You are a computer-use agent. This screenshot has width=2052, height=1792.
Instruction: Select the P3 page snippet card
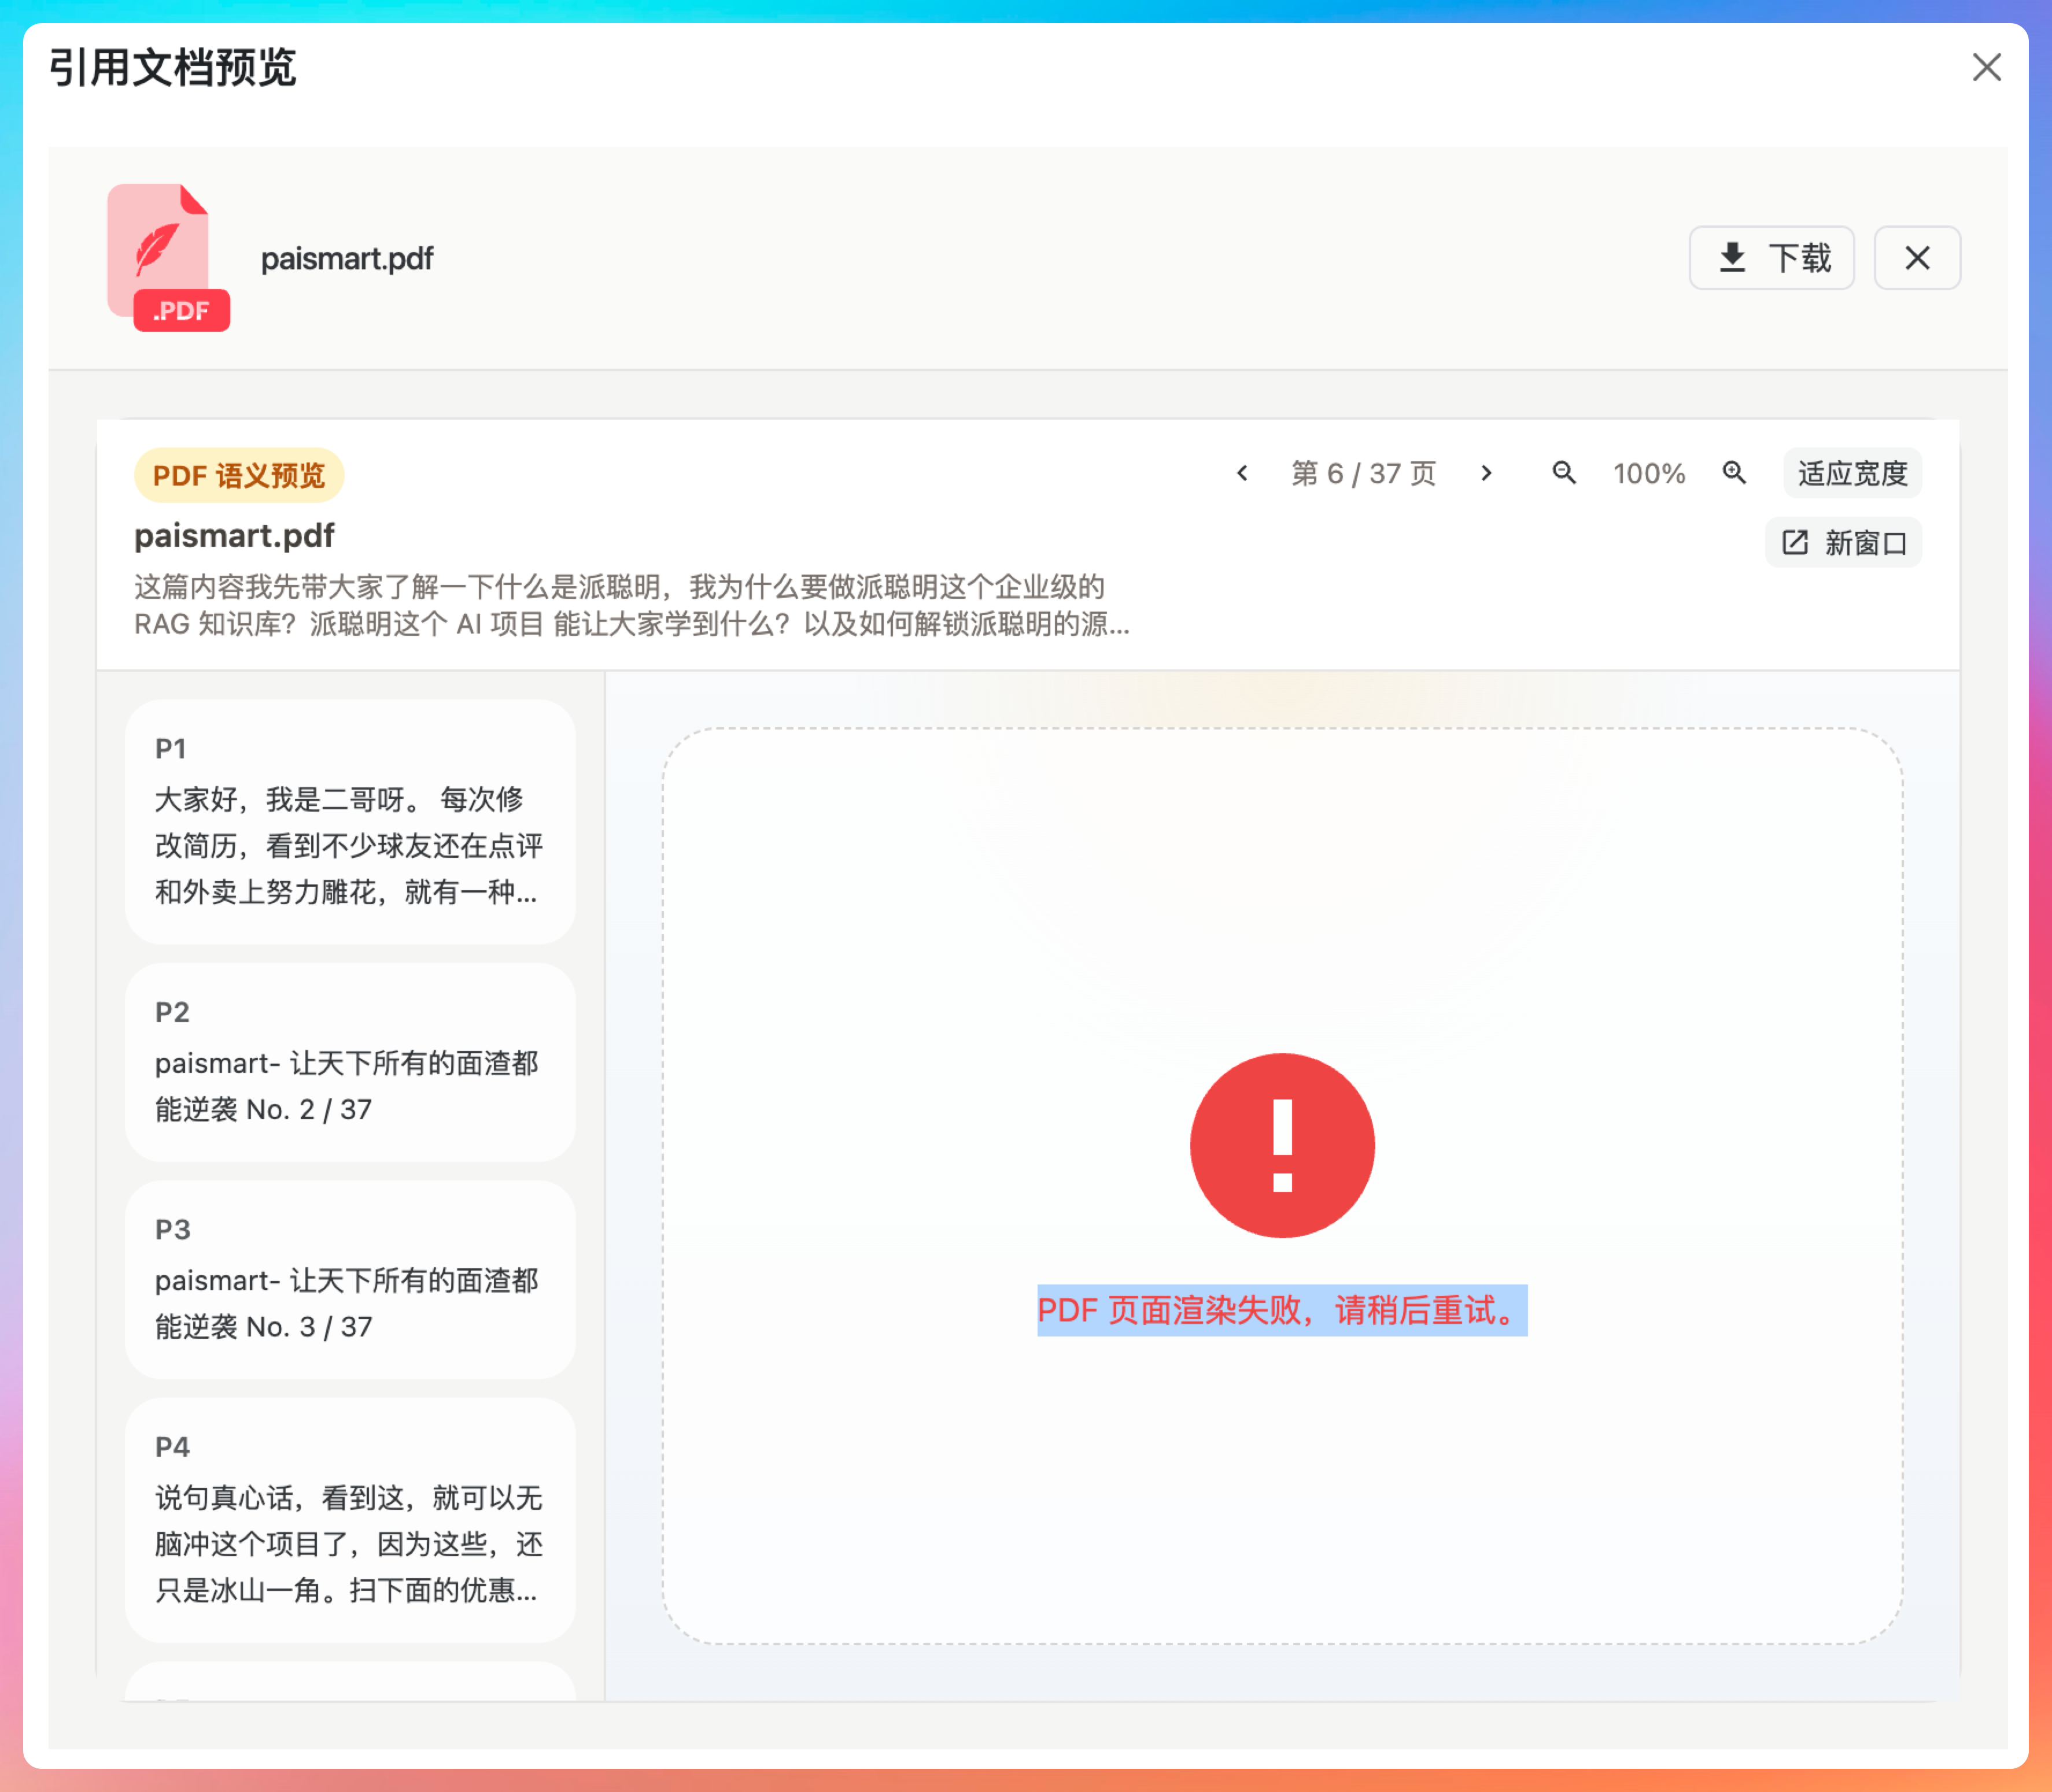349,1279
